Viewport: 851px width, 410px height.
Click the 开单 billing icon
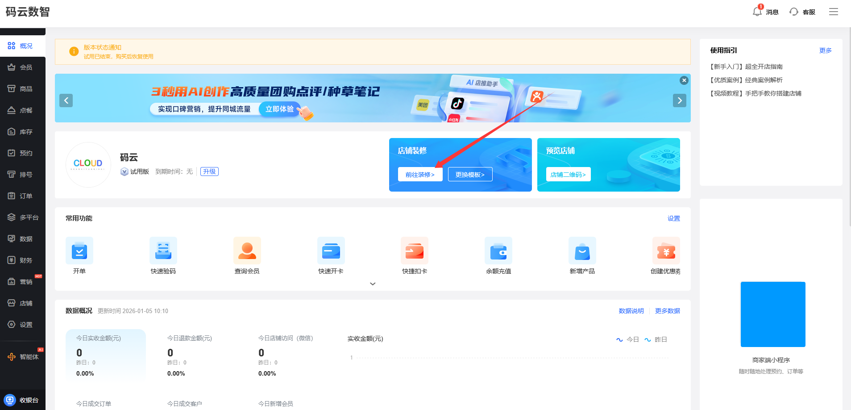click(79, 251)
